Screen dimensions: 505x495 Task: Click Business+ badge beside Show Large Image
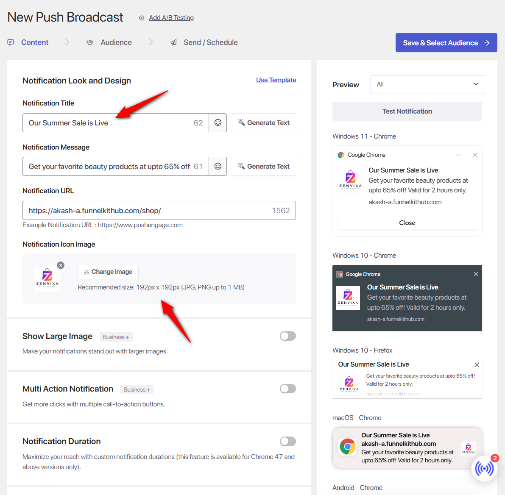[116, 337]
